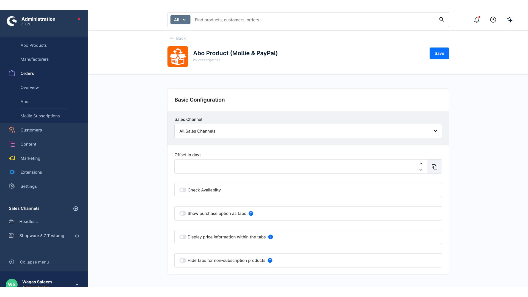Open Orders Overview submenu
528x297 pixels.
(30, 87)
